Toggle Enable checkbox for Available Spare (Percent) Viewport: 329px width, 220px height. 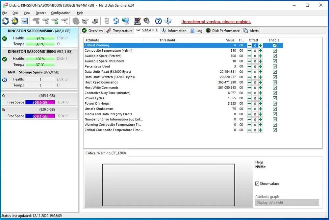(275, 56)
